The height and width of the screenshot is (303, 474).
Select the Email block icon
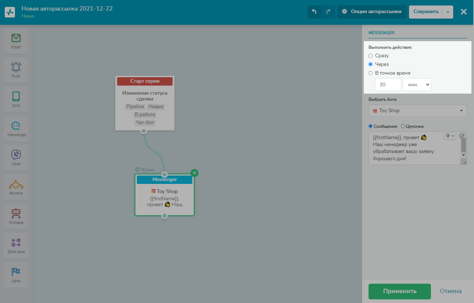(x=16, y=38)
